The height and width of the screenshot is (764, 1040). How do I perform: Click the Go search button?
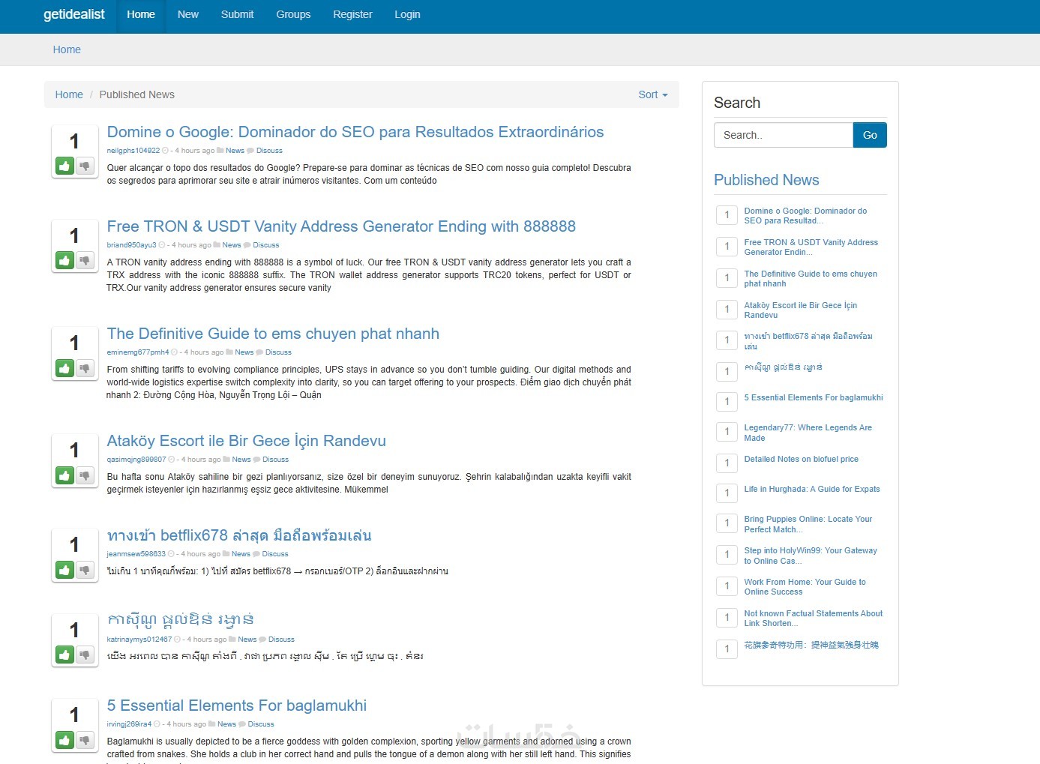click(x=870, y=135)
